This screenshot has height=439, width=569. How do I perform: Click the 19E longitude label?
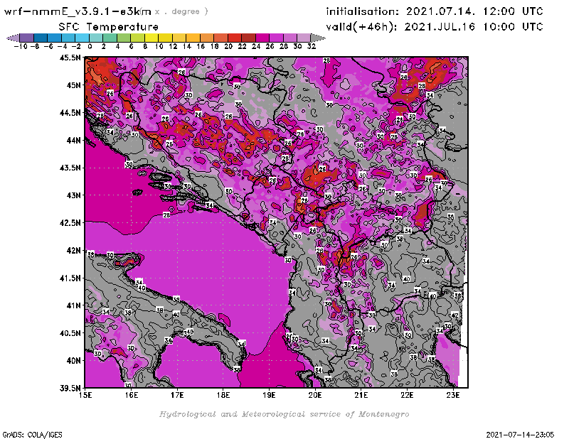click(269, 395)
